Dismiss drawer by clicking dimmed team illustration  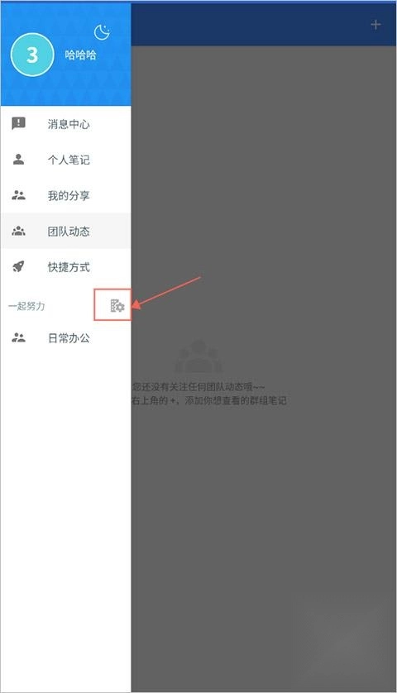[198, 356]
